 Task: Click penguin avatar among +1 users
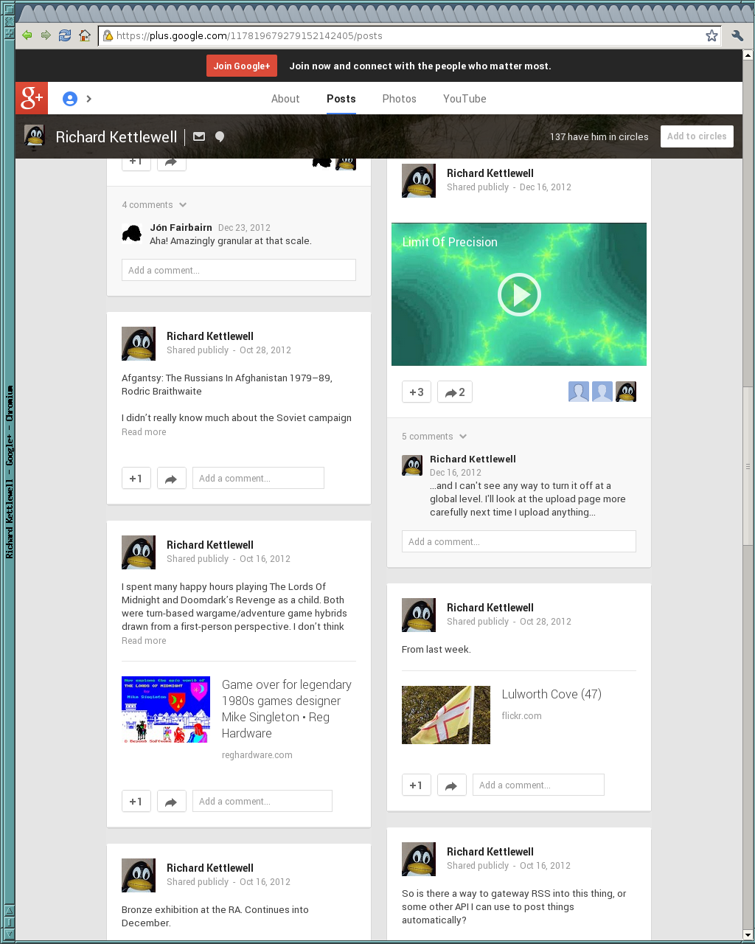click(626, 392)
